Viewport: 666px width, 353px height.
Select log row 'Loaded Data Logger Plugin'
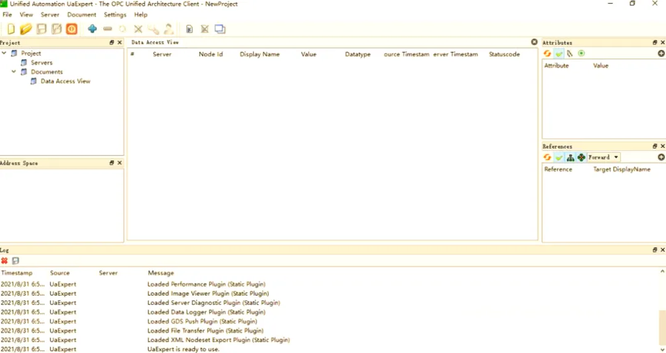click(x=206, y=312)
